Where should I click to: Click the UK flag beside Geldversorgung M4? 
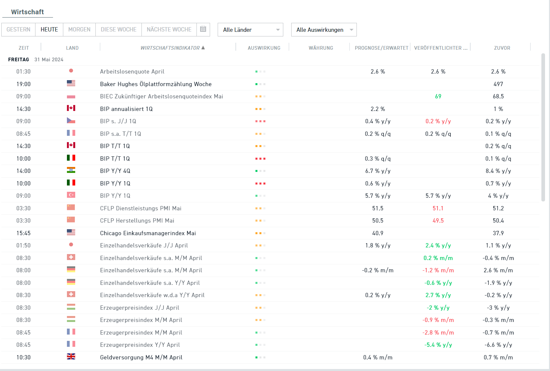click(x=71, y=357)
